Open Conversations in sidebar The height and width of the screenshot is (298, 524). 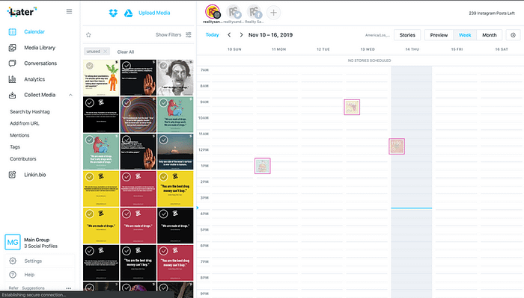40,63
